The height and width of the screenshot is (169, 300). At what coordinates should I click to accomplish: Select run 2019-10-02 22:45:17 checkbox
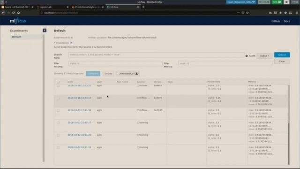pyautogui.click(x=58, y=123)
